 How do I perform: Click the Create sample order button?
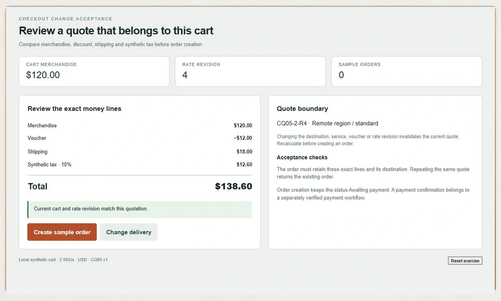(62, 232)
